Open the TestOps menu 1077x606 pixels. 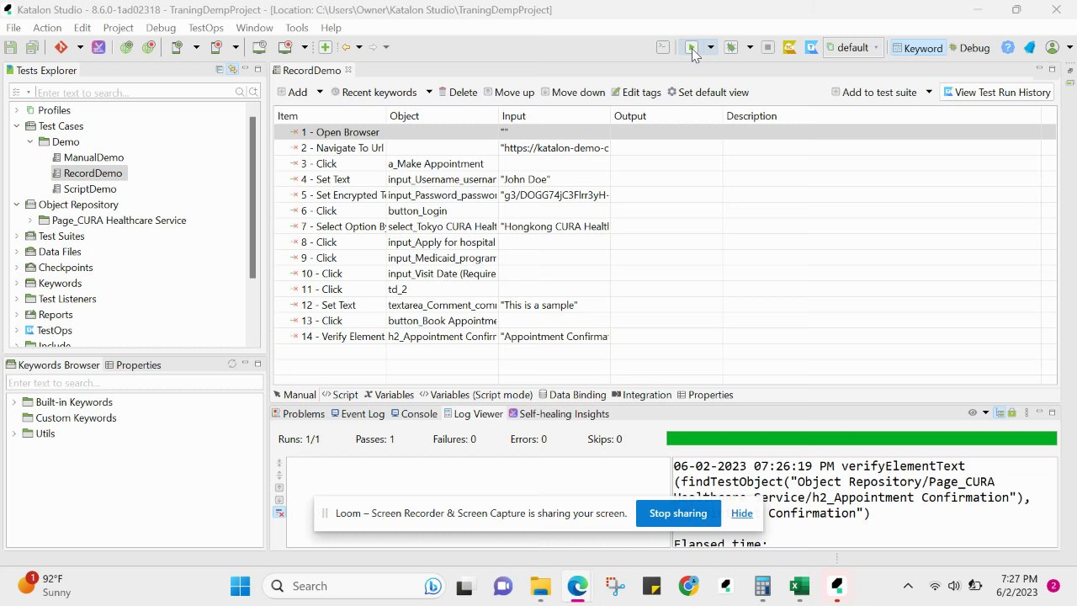(206, 28)
